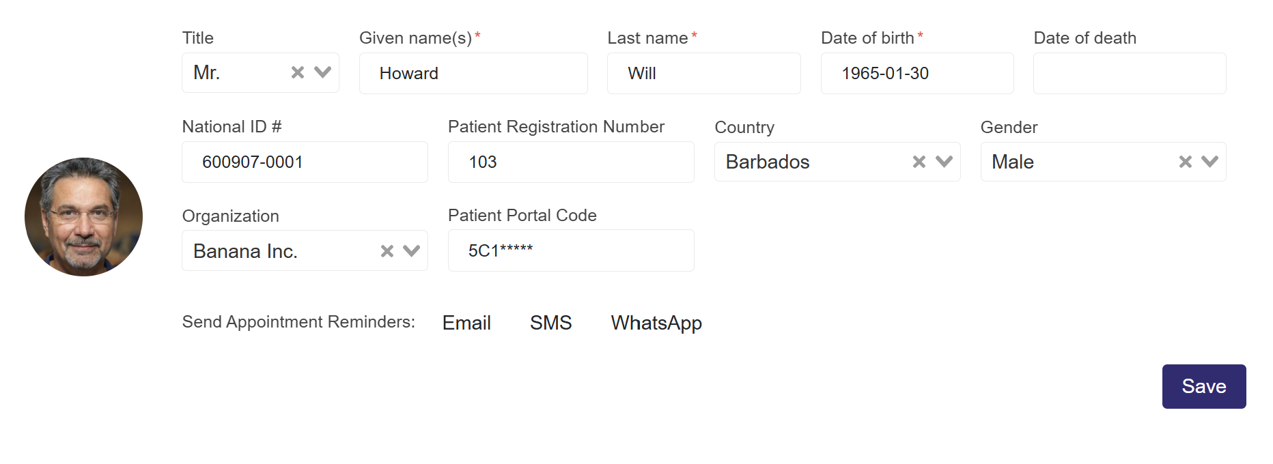Select the empty Date of death field
This screenshot has width=1273, height=464.
[x=1129, y=74]
